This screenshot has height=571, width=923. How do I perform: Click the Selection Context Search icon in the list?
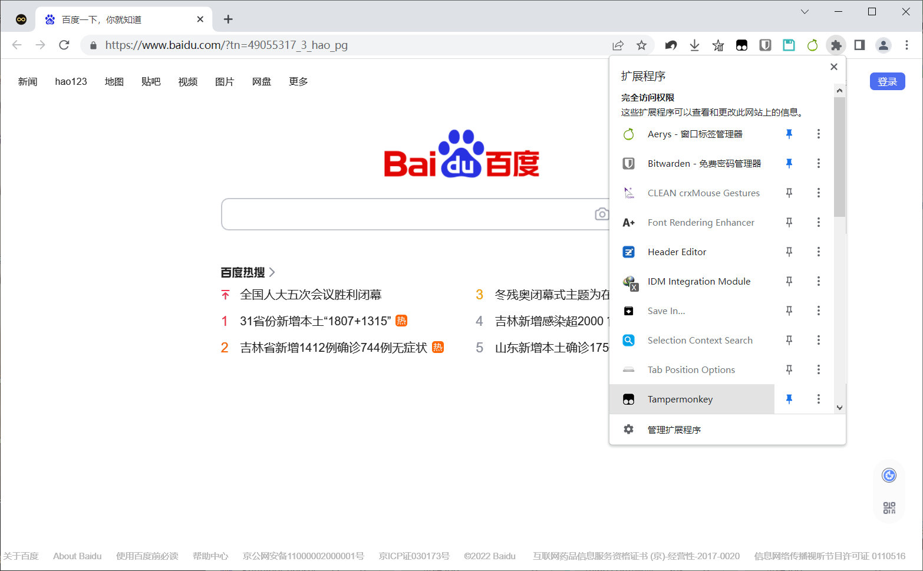tap(629, 341)
